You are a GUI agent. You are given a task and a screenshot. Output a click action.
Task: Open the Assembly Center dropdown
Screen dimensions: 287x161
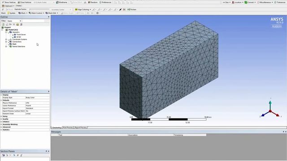(x=61, y=9)
